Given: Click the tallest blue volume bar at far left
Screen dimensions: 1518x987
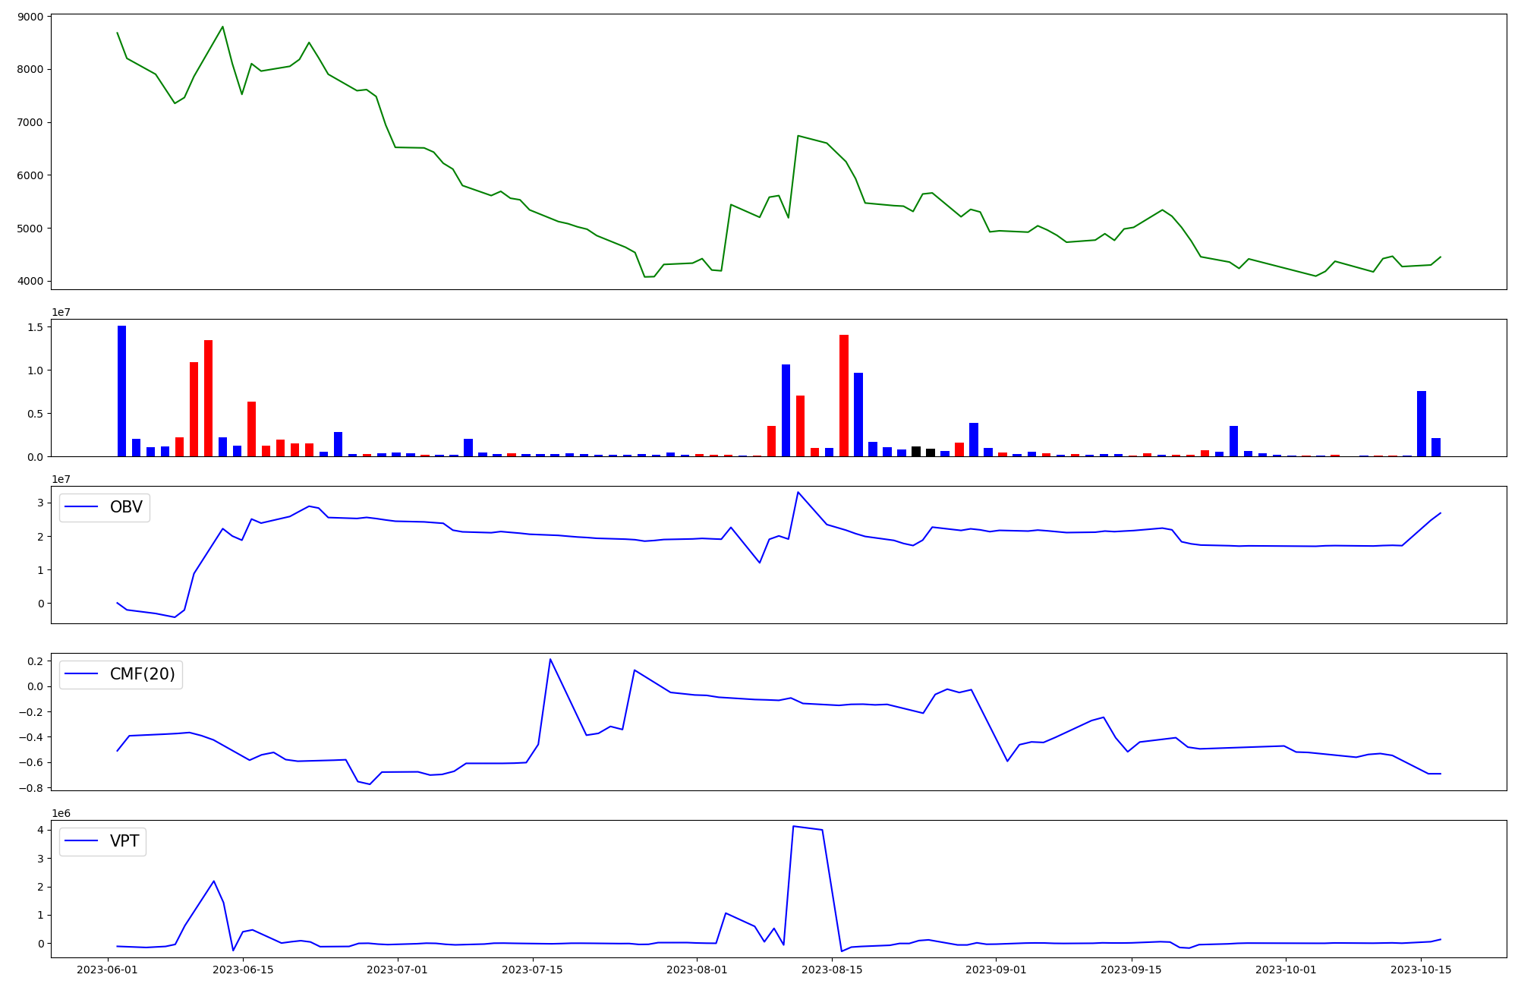Looking at the screenshot, I should [121, 391].
